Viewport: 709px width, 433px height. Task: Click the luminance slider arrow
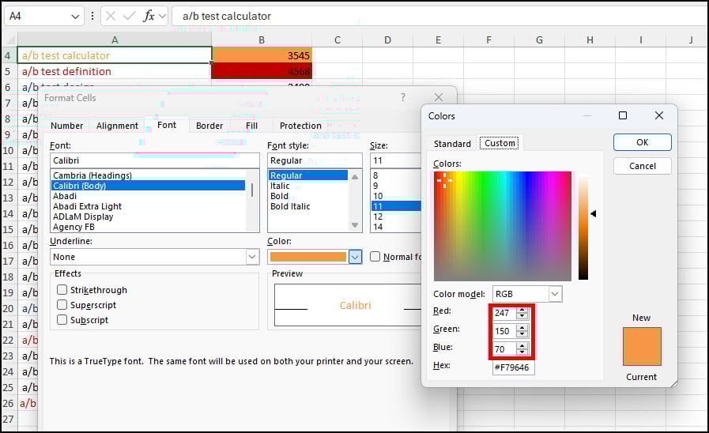click(x=594, y=214)
